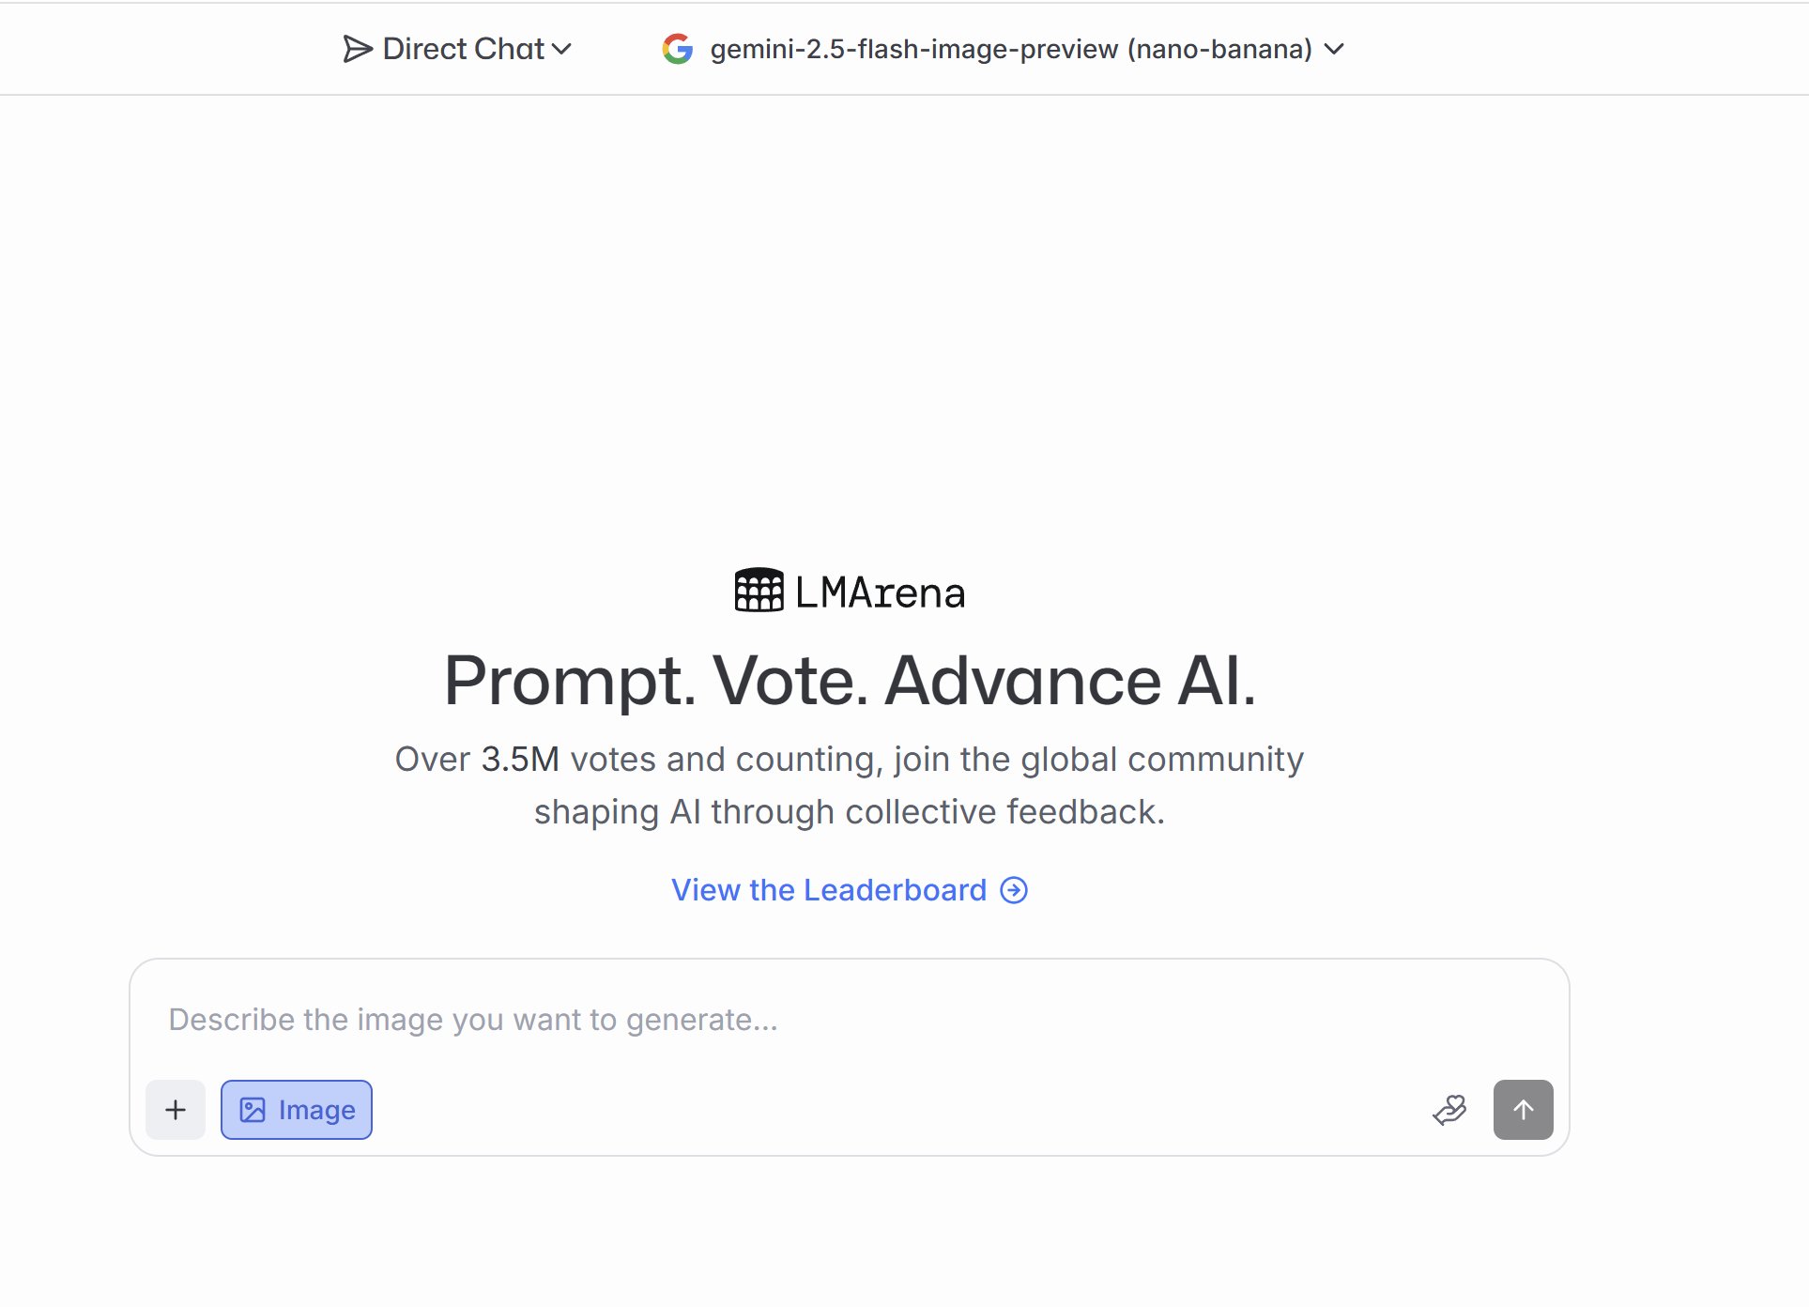The image size is (1809, 1307).
Task: Click the Prompt. Vote. Advance AI. headline
Action: point(850,680)
